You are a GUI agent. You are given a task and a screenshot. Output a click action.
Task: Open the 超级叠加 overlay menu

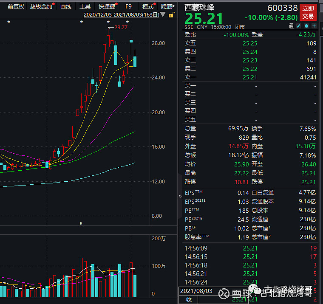point(41,7)
